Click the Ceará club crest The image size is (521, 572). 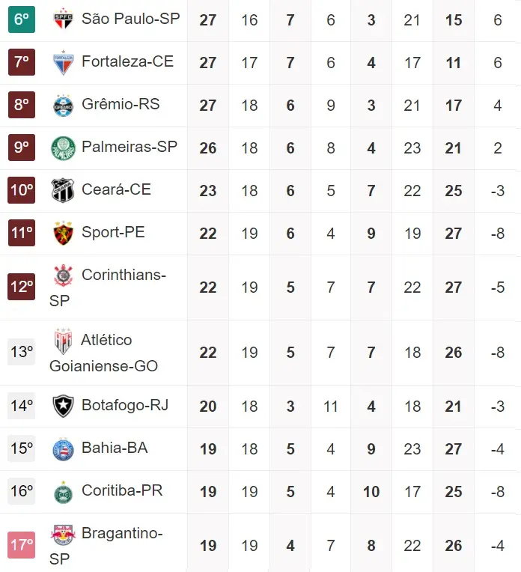pos(63,190)
